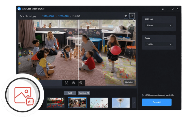Viewport: 183px width, 124px height.
Task: Click the 1920×1080 source resolution text
Action: pyautogui.click(x=48, y=16)
